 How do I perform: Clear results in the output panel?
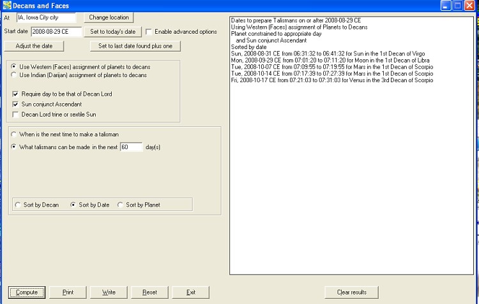tap(351, 293)
